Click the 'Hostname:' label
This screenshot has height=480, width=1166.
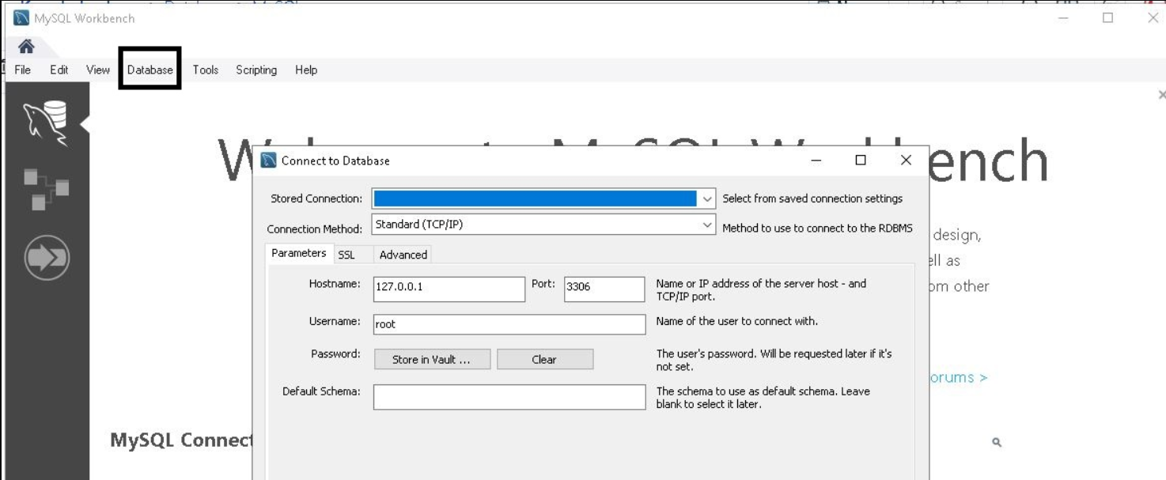click(x=335, y=284)
